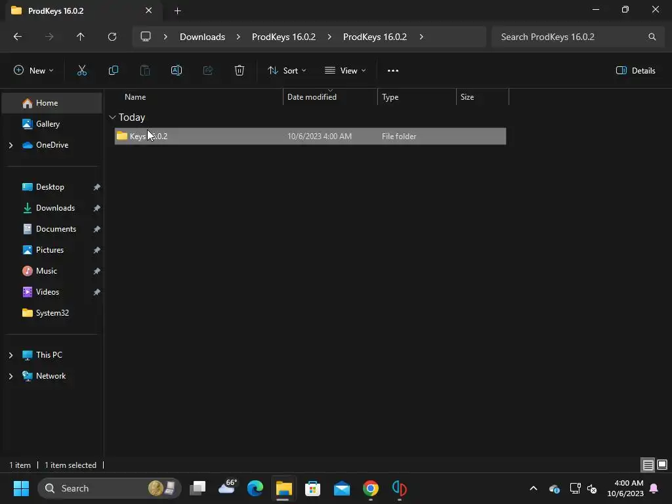Screen dimensions: 672x504
Task: Sort by Name column header
Action: [135, 97]
